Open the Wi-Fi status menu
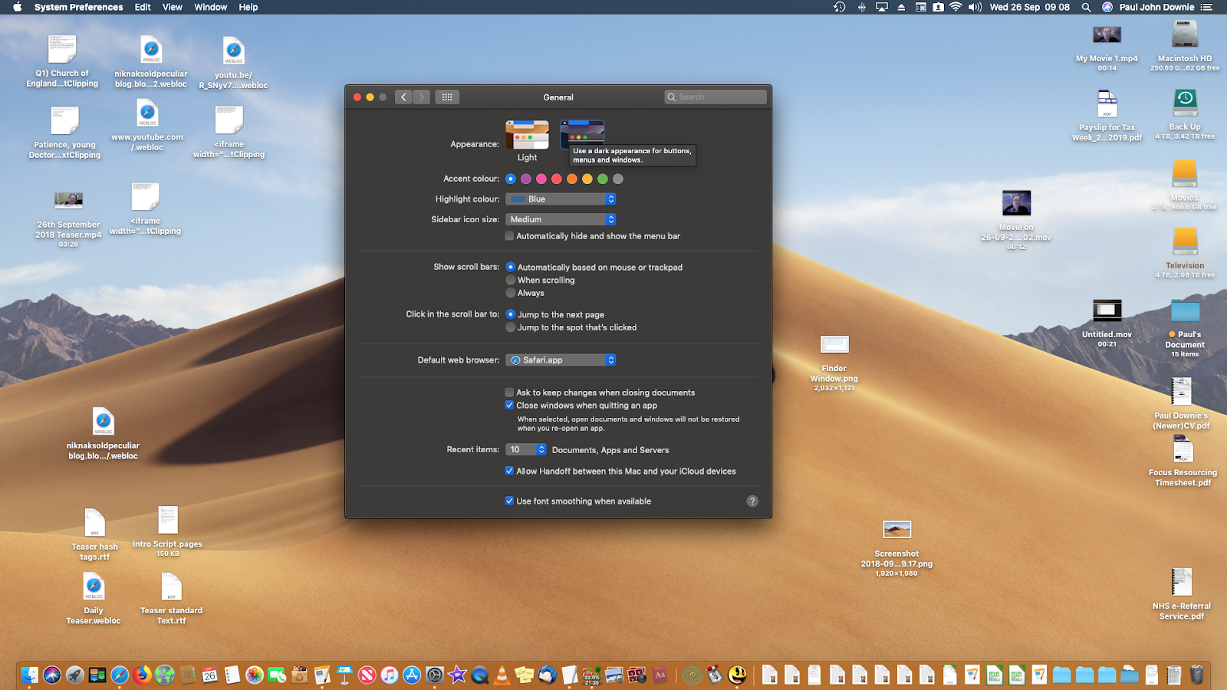This screenshot has height=690, width=1227. click(x=956, y=7)
